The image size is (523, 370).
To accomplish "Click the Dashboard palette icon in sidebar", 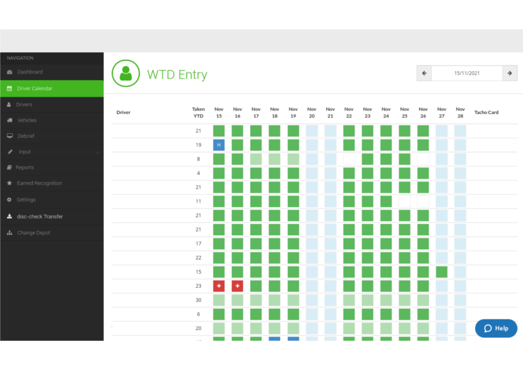I will click(9, 72).
